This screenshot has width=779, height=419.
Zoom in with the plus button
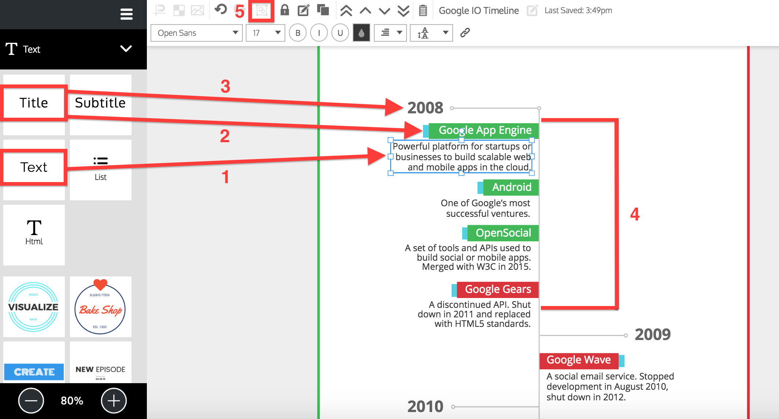click(x=114, y=401)
